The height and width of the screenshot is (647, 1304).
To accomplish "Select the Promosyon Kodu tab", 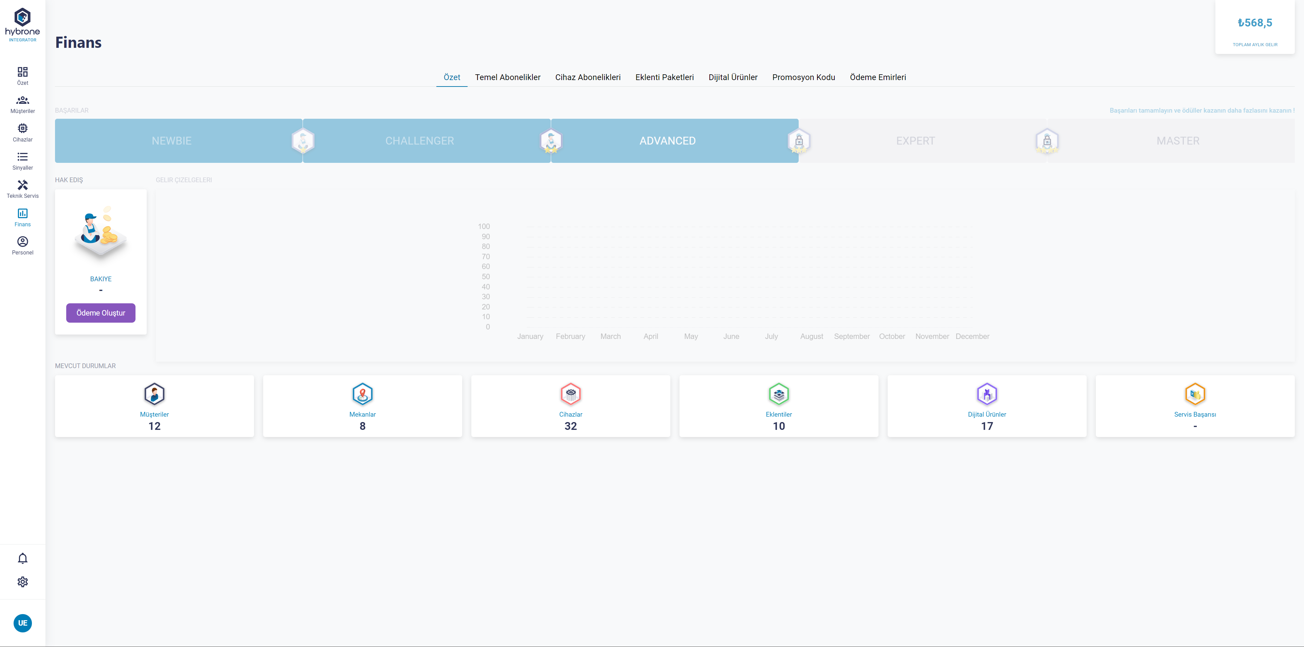I will [803, 77].
